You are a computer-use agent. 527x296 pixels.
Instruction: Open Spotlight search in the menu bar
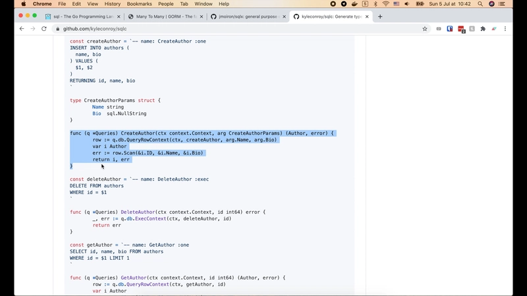(x=479, y=4)
